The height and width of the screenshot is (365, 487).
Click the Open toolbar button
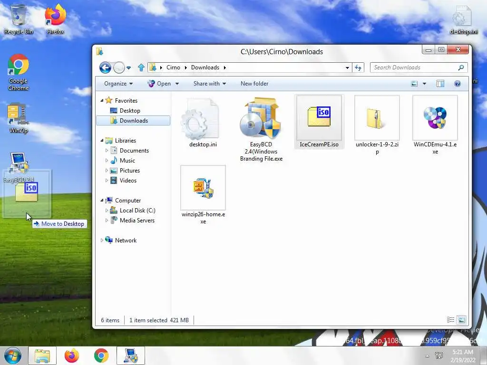tap(160, 84)
